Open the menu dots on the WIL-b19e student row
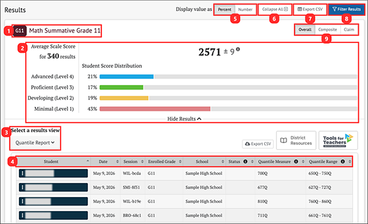The width and height of the screenshot is (368, 224). point(23,201)
